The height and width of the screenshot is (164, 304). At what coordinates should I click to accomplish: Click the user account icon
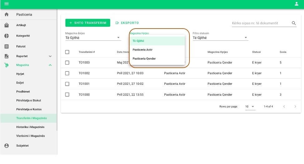coord(296,4)
